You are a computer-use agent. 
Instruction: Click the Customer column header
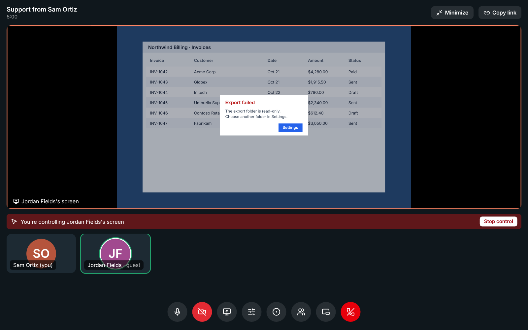tap(203, 60)
